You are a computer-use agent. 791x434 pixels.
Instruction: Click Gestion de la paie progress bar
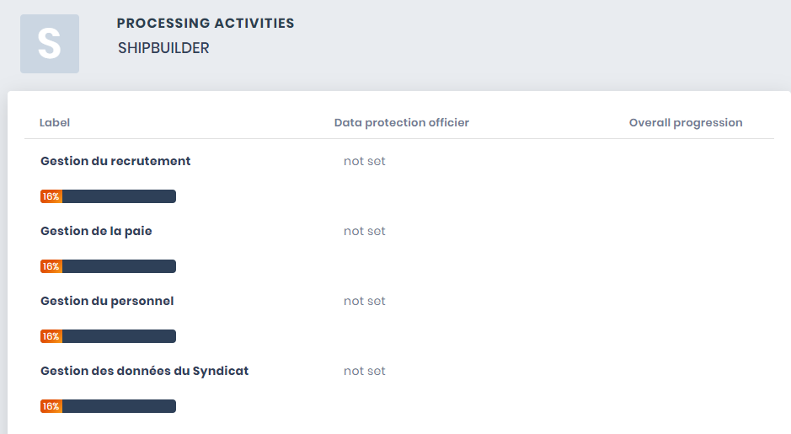(109, 266)
